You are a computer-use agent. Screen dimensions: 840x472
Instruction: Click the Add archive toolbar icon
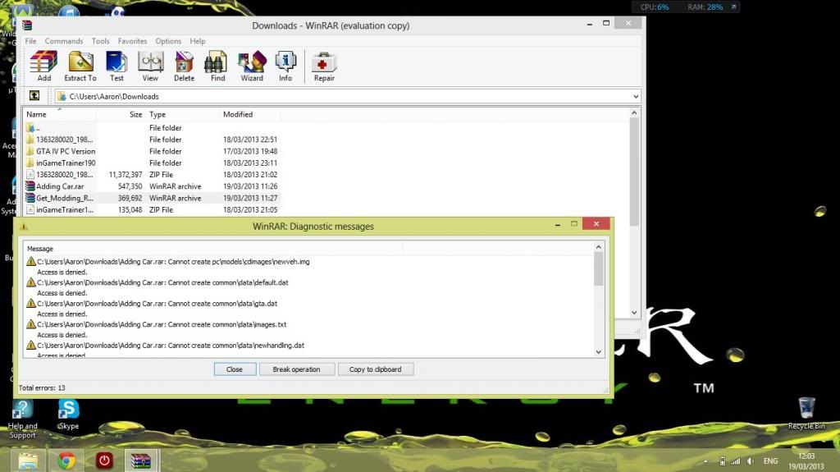pos(43,66)
